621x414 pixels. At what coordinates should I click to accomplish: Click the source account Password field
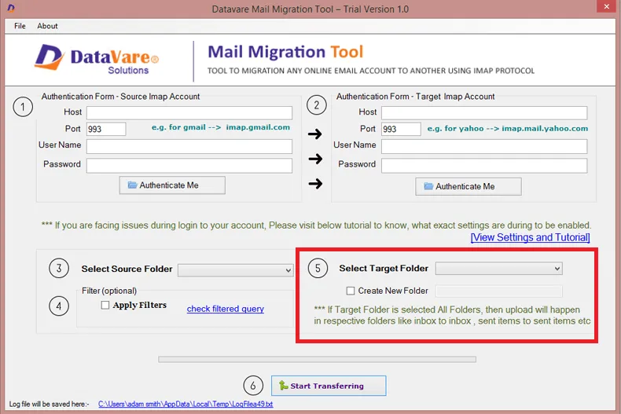point(189,166)
